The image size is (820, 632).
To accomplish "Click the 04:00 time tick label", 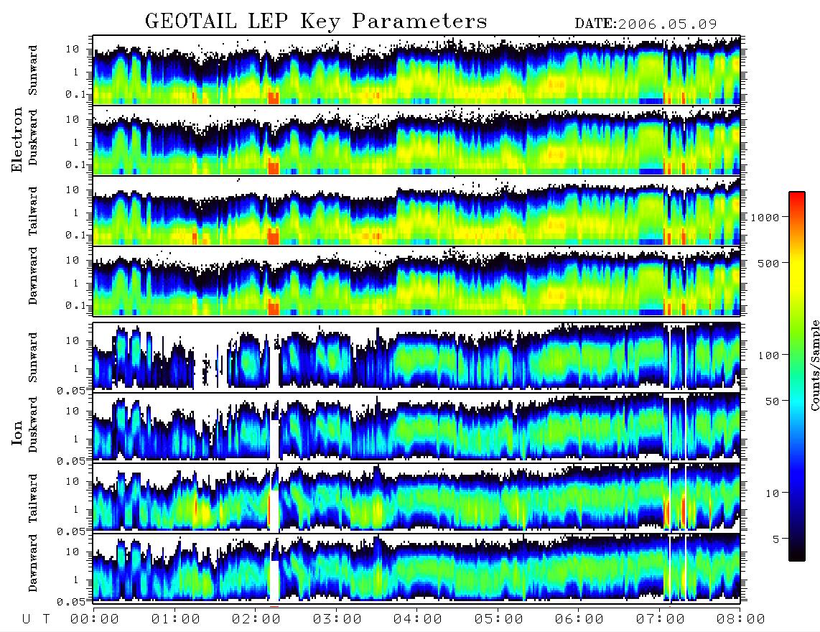I will click(418, 619).
